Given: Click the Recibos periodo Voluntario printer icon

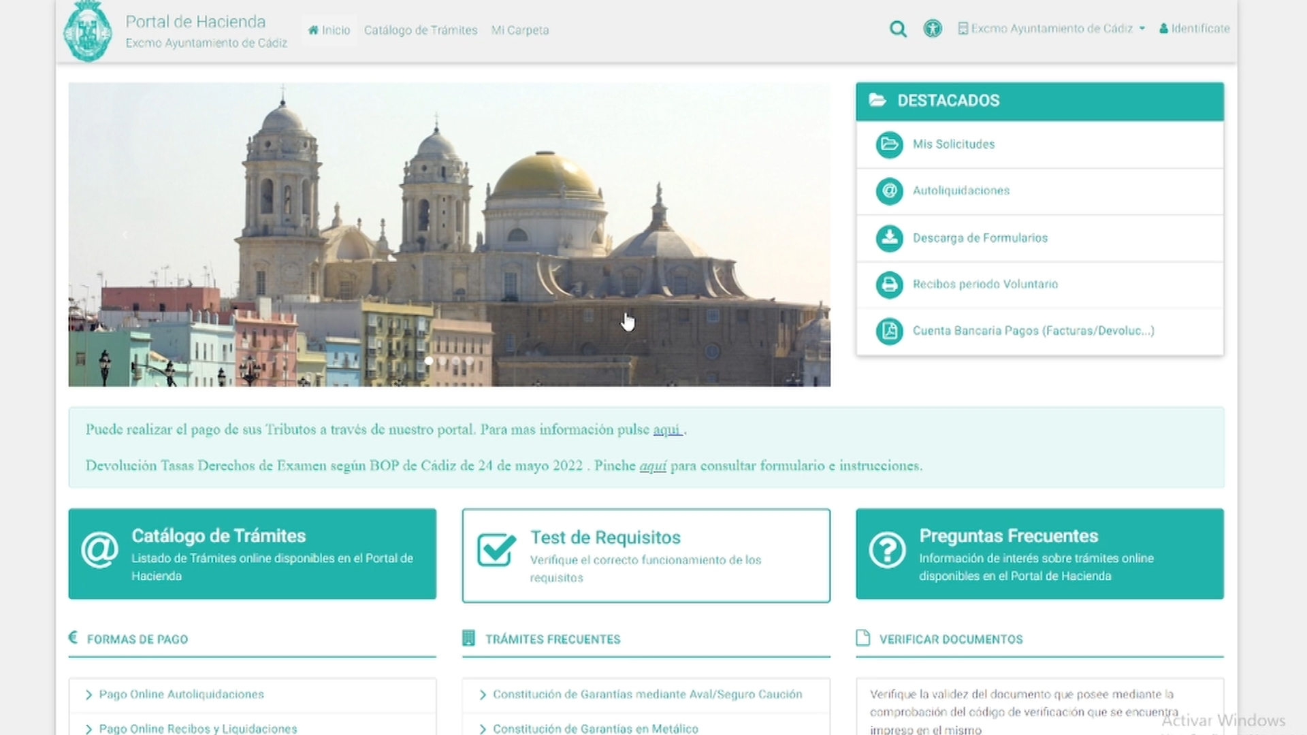Looking at the screenshot, I should point(889,284).
